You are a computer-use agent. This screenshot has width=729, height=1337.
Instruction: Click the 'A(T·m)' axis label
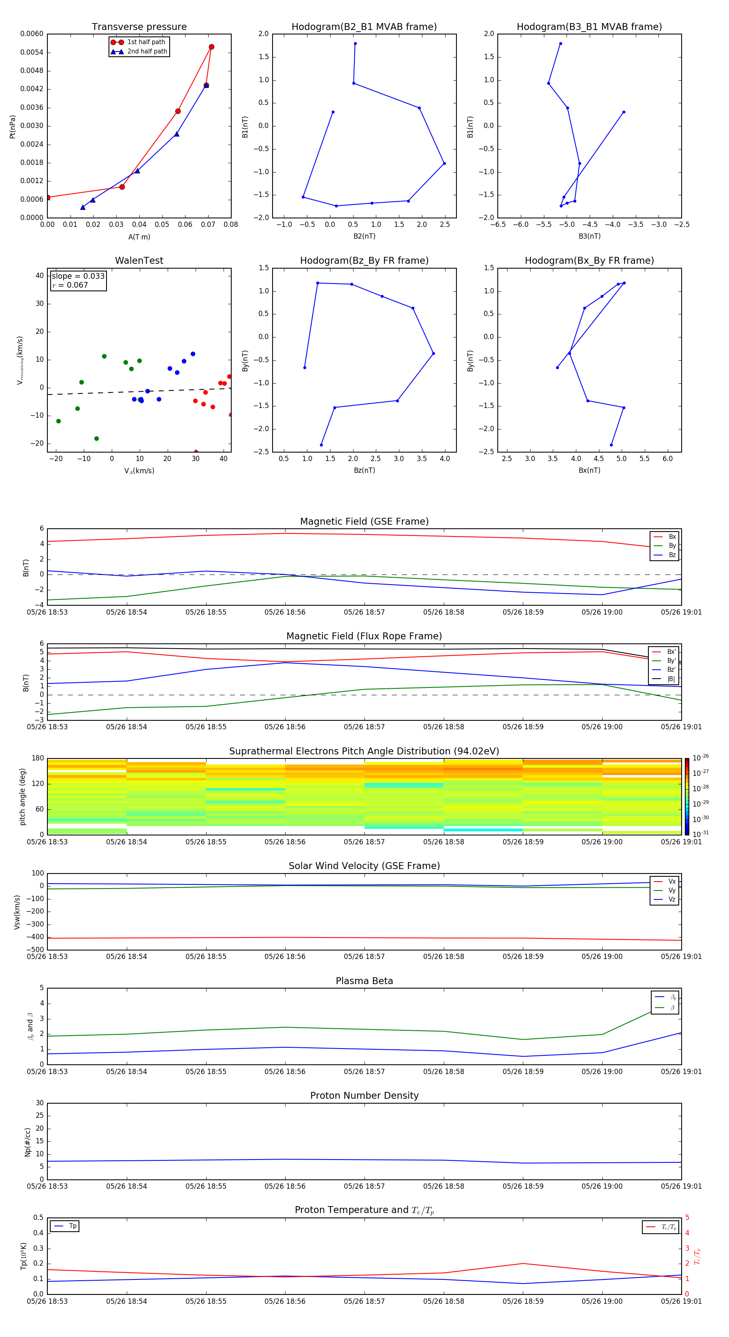[x=139, y=237]
